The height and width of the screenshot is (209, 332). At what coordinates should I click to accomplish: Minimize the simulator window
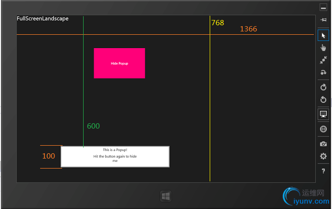pyautogui.click(x=323, y=8)
